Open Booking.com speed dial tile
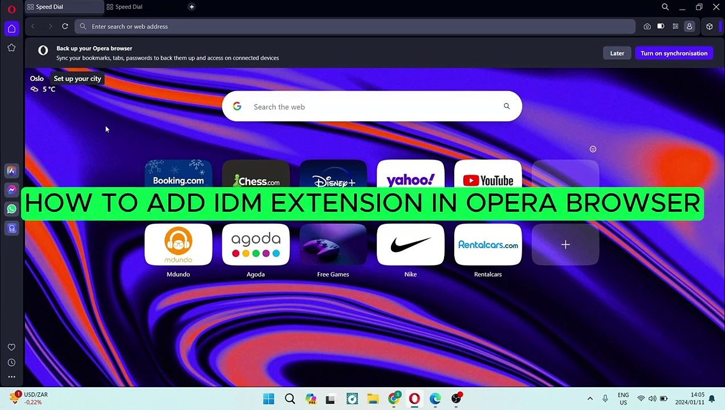Image resolution: width=725 pixels, height=410 pixels. click(178, 174)
